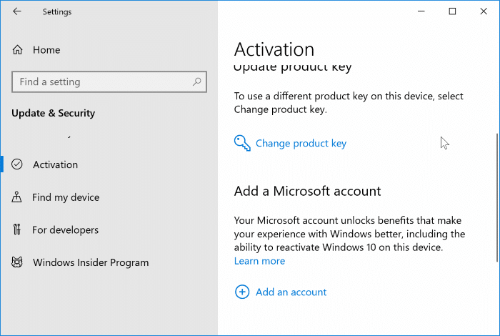Minimize the Settings window

(x=421, y=11)
